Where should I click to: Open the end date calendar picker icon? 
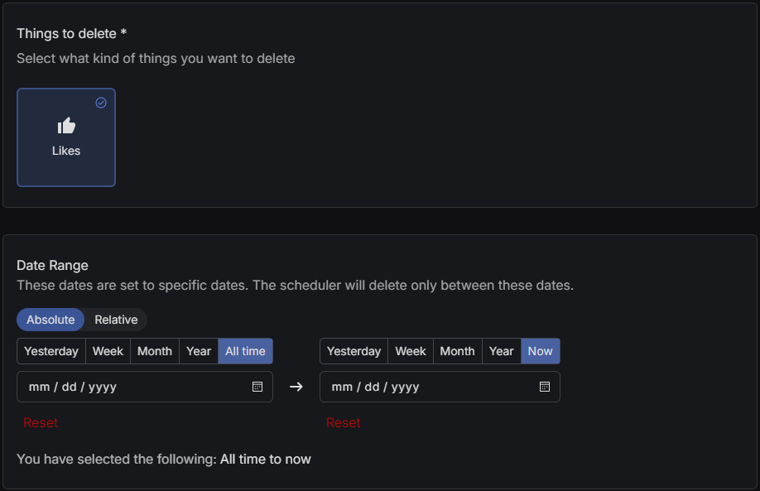545,387
